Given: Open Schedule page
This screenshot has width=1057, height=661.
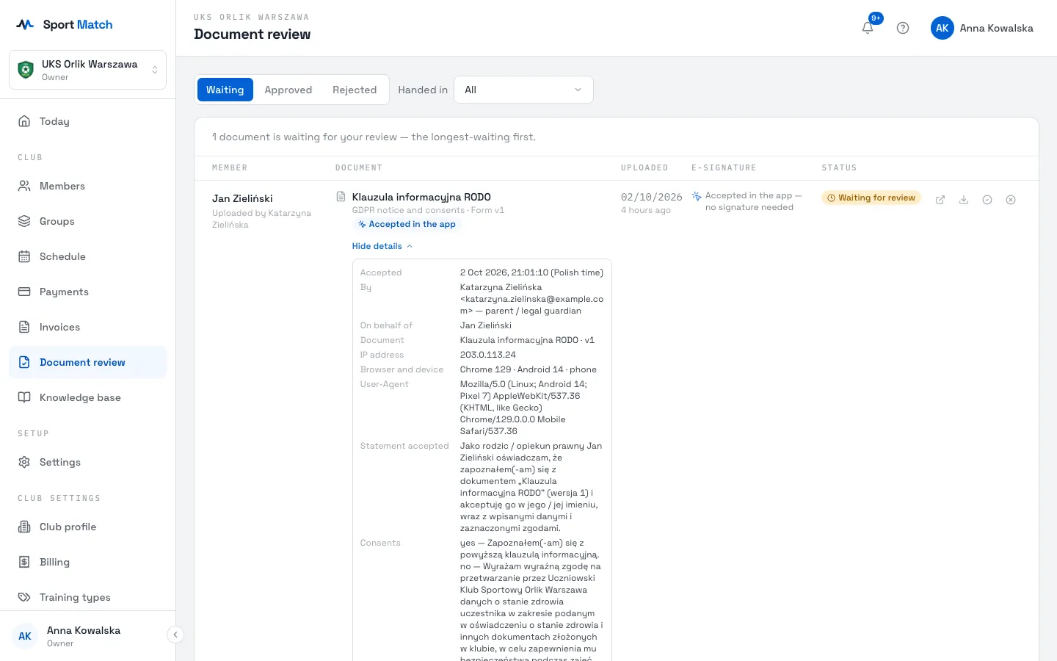Looking at the screenshot, I should [88, 256].
